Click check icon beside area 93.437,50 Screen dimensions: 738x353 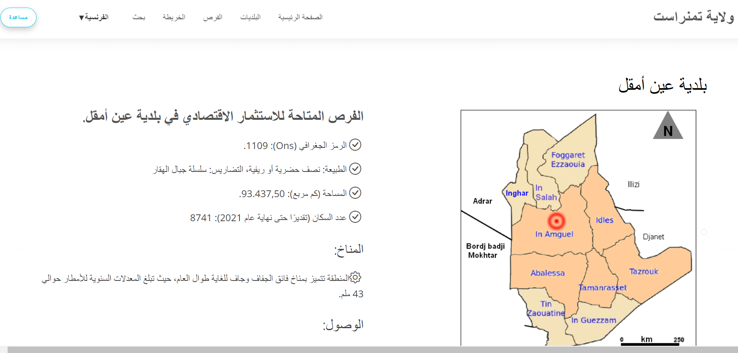[355, 193]
